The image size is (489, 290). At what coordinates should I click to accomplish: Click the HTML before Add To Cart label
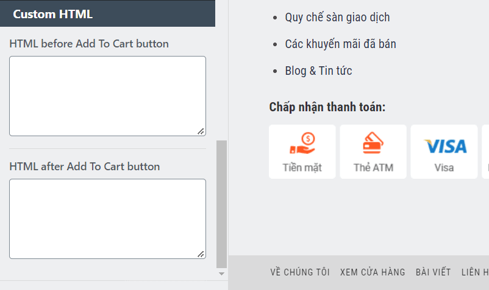coord(89,44)
